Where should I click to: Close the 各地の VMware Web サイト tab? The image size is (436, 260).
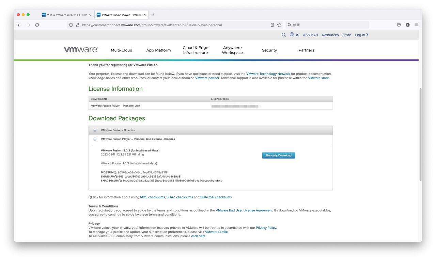[90, 15]
